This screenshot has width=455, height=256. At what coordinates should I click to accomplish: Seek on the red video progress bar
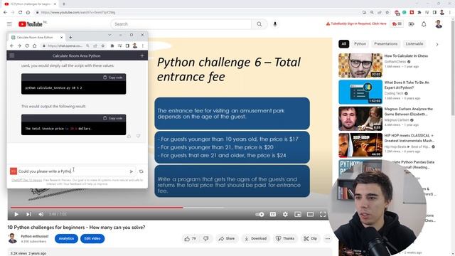tap(170, 208)
